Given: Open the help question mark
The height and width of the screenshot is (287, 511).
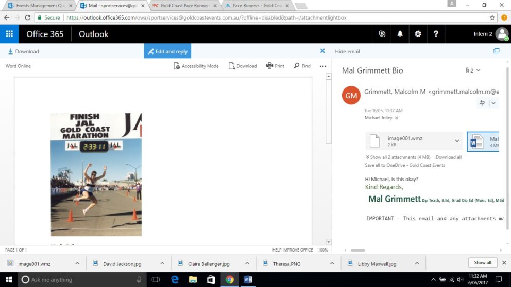Looking at the screenshot, I should point(436,34).
